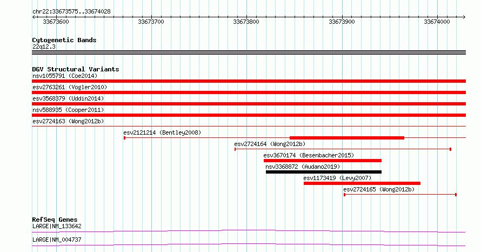Open the LARGE|NM_004737 gene label
481x252 pixels.
click(x=57, y=240)
